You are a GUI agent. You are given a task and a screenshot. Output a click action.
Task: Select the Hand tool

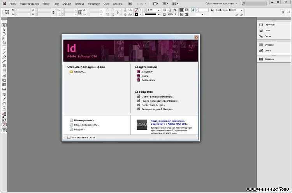pos(4,103)
